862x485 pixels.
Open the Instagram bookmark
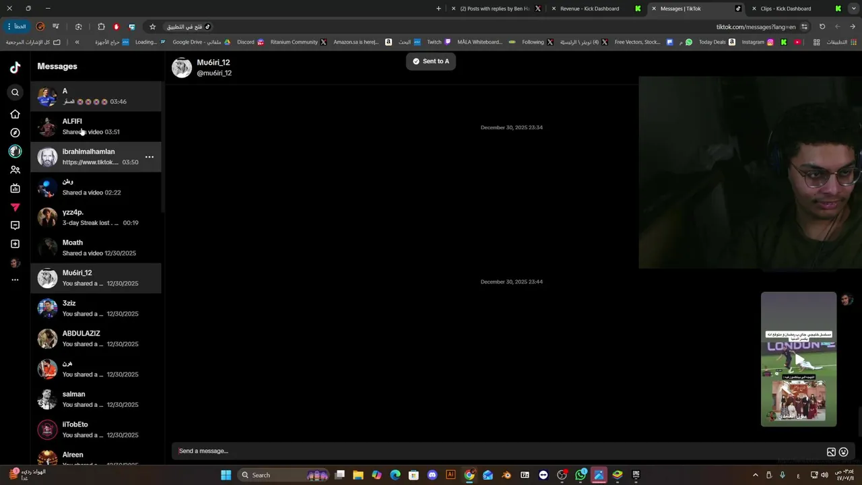click(x=758, y=42)
